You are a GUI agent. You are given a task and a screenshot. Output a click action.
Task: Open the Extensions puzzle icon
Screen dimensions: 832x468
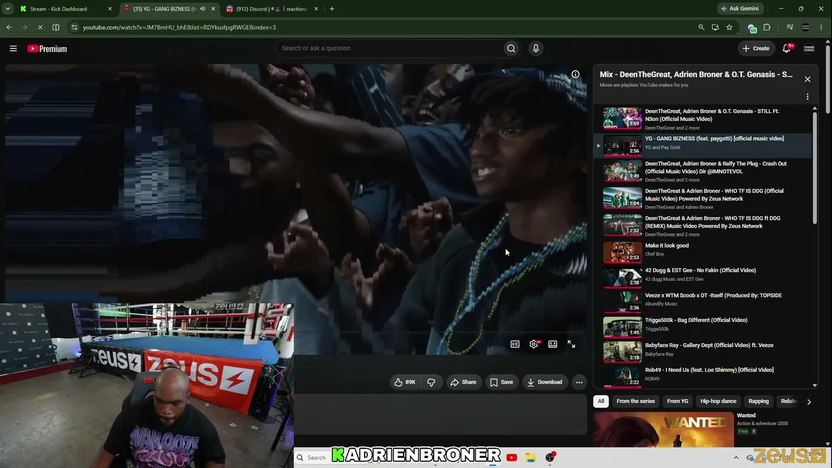tap(767, 27)
